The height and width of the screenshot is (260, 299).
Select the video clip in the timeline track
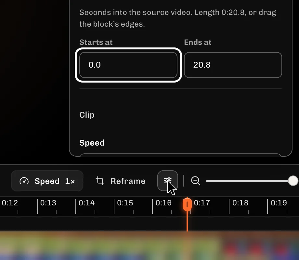tap(149, 246)
